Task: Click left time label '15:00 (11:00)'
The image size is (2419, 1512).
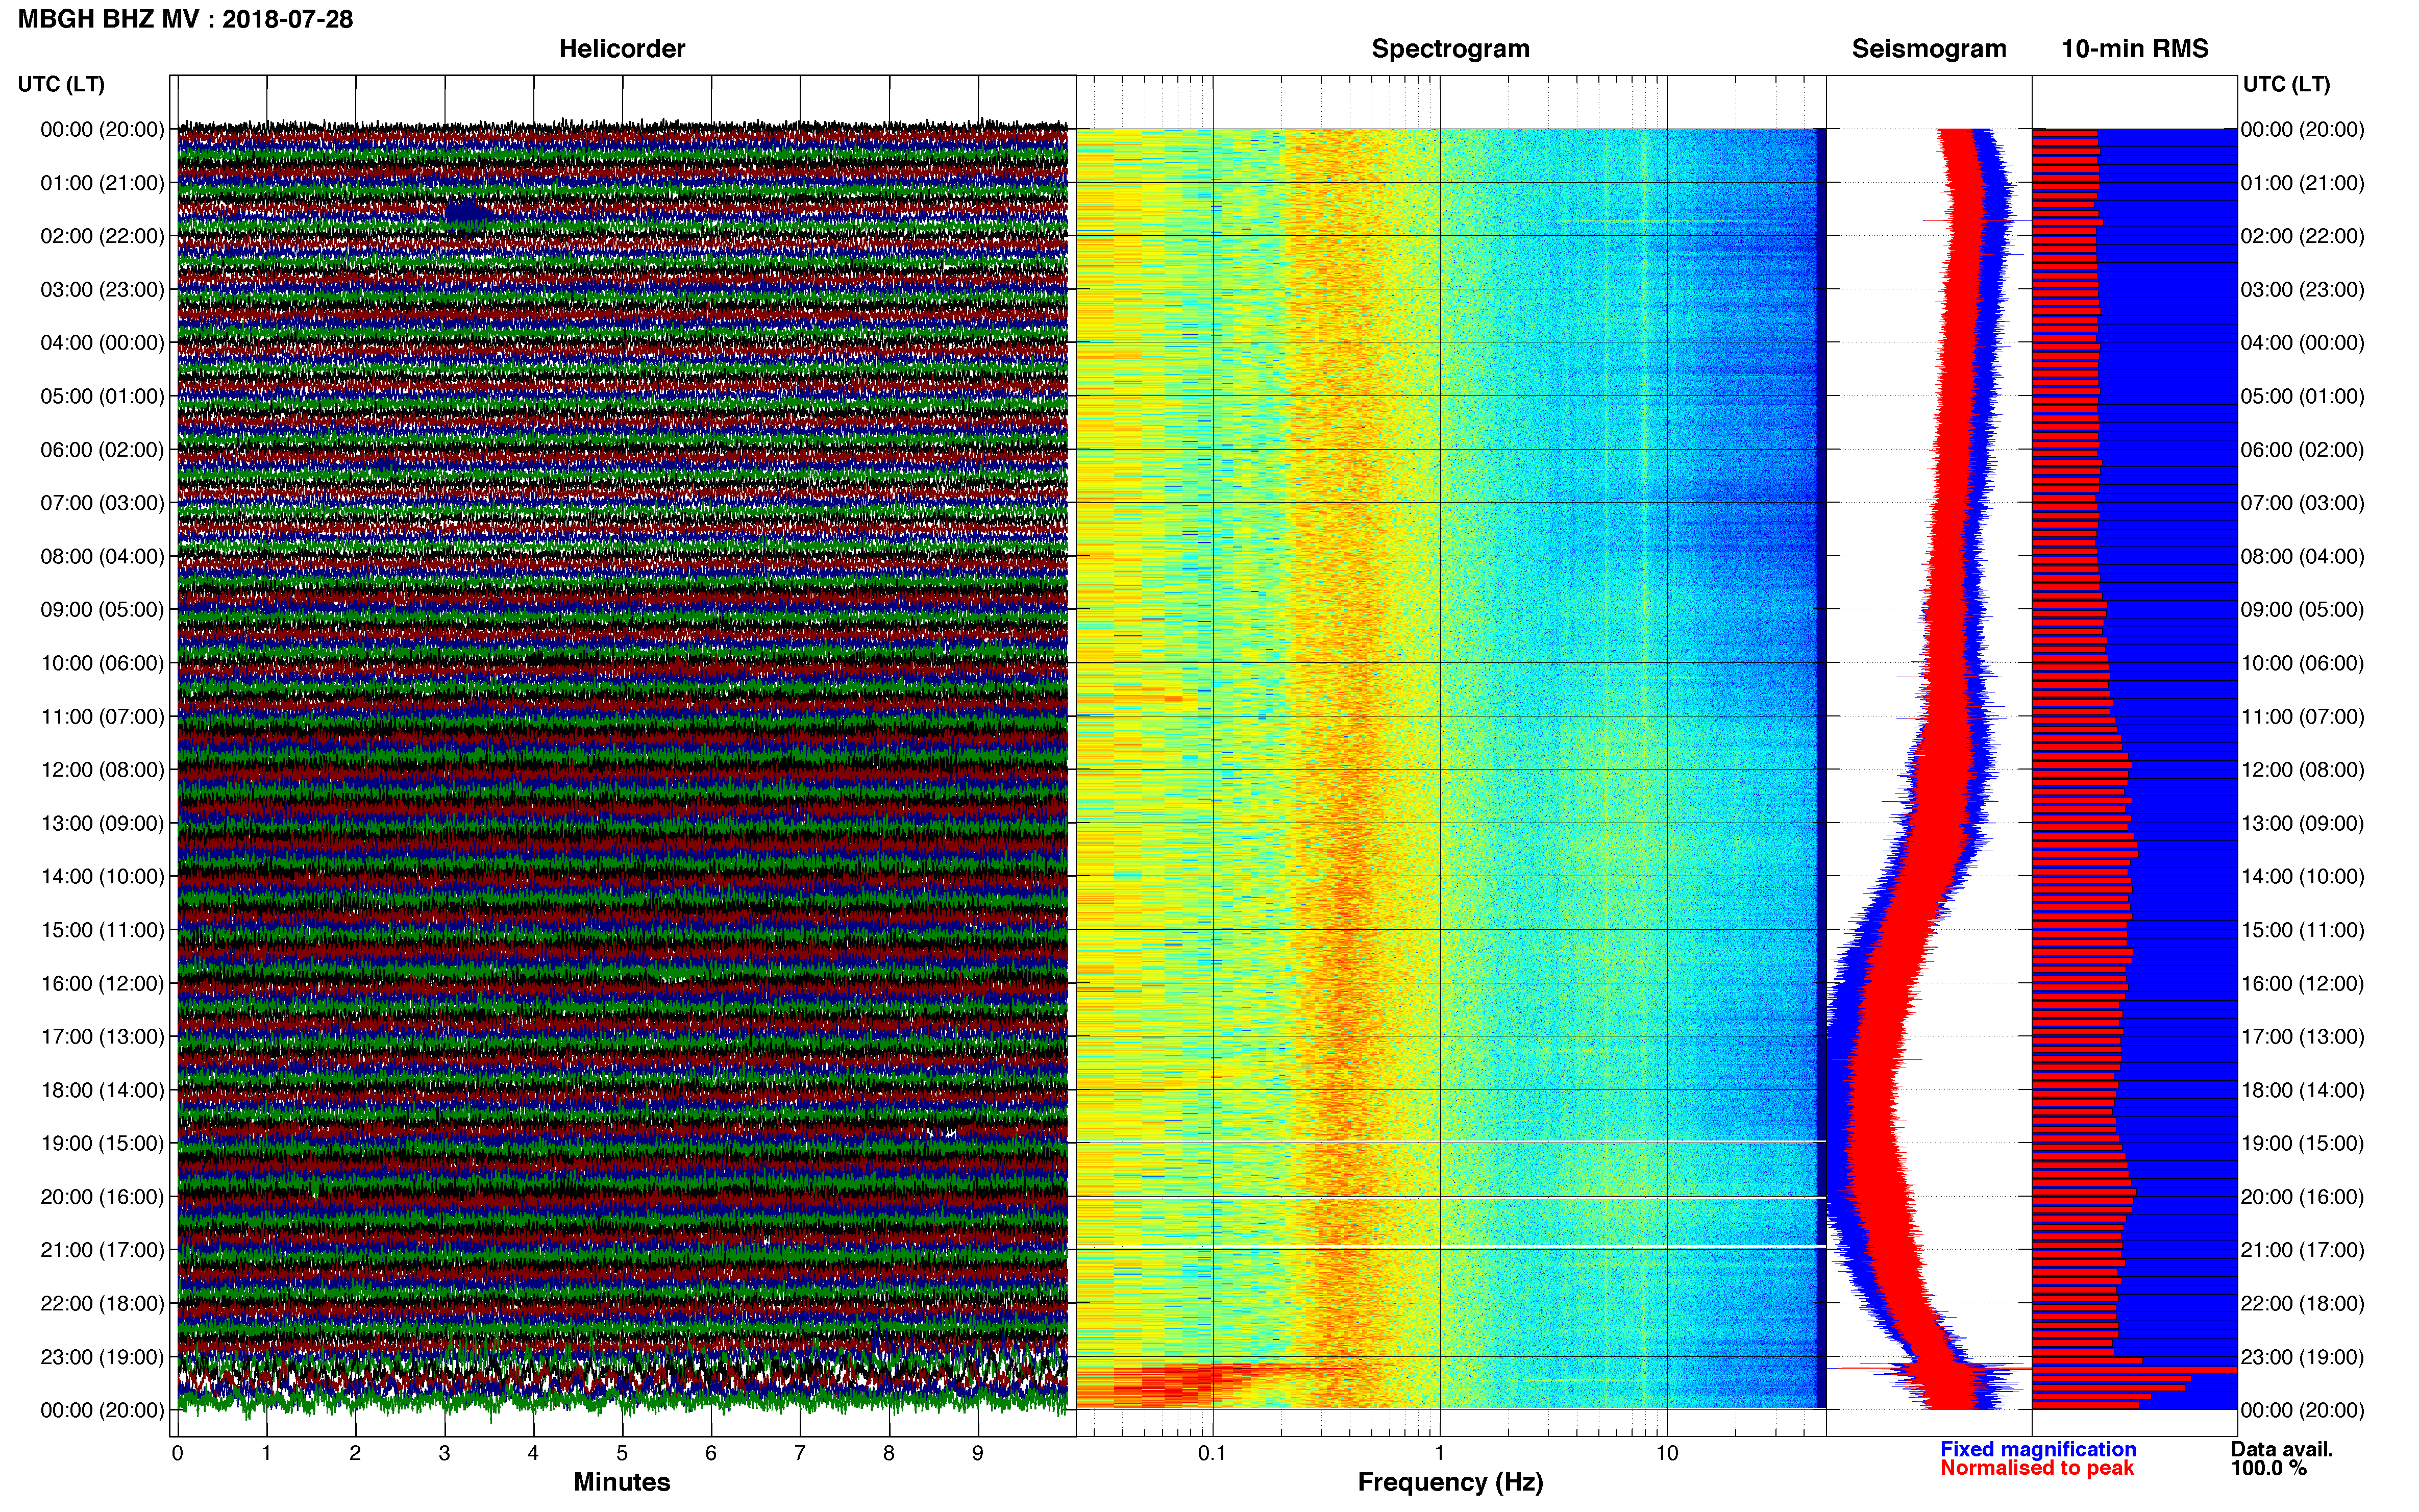Action: [x=102, y=930]
